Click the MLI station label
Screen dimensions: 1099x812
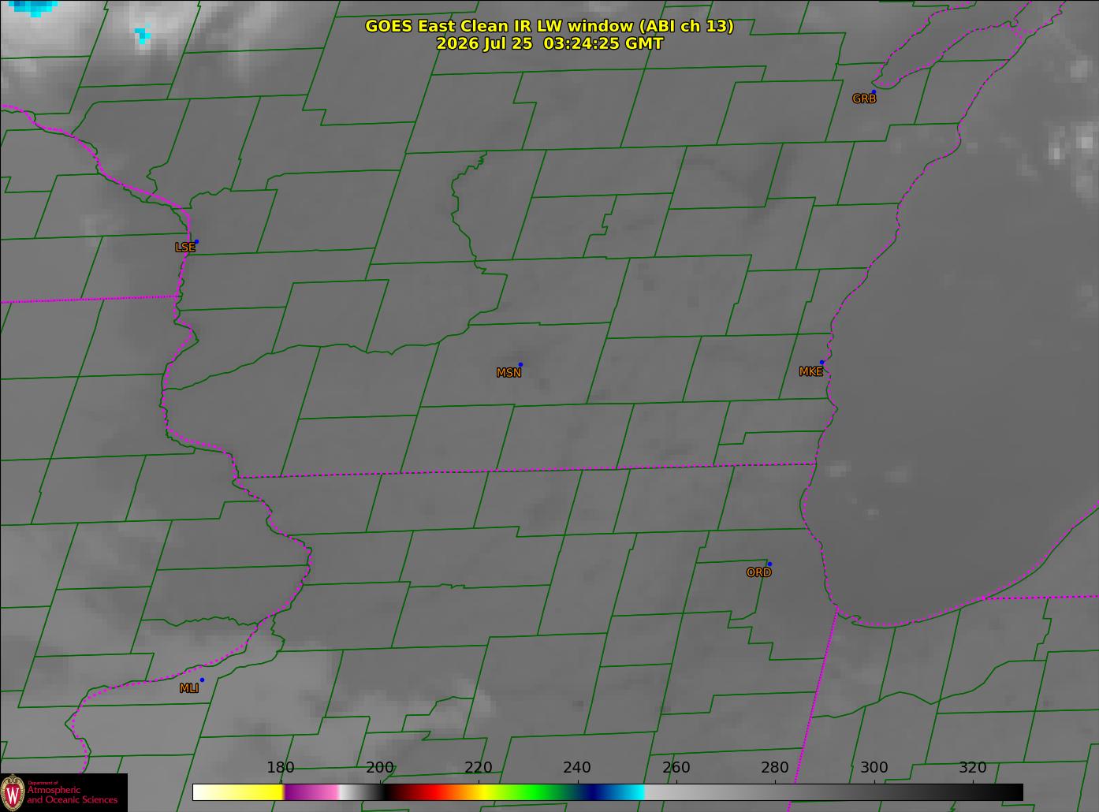tap(189, 688)
